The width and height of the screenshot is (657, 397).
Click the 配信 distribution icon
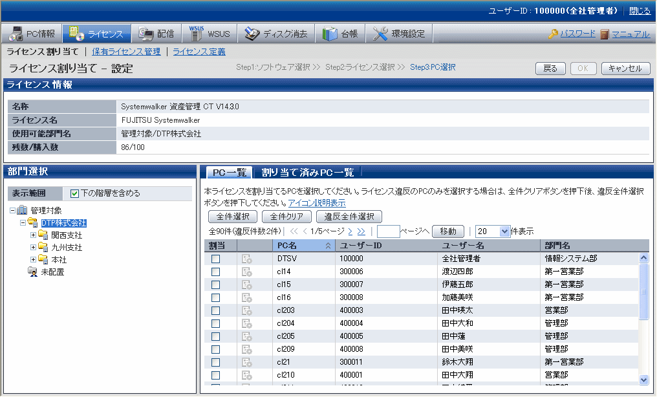point(146,34)
